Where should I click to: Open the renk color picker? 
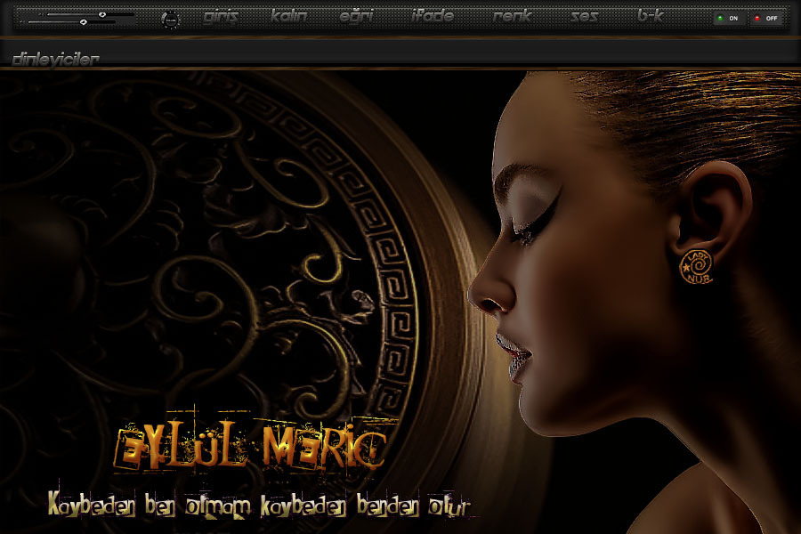[x=513, y=17]
